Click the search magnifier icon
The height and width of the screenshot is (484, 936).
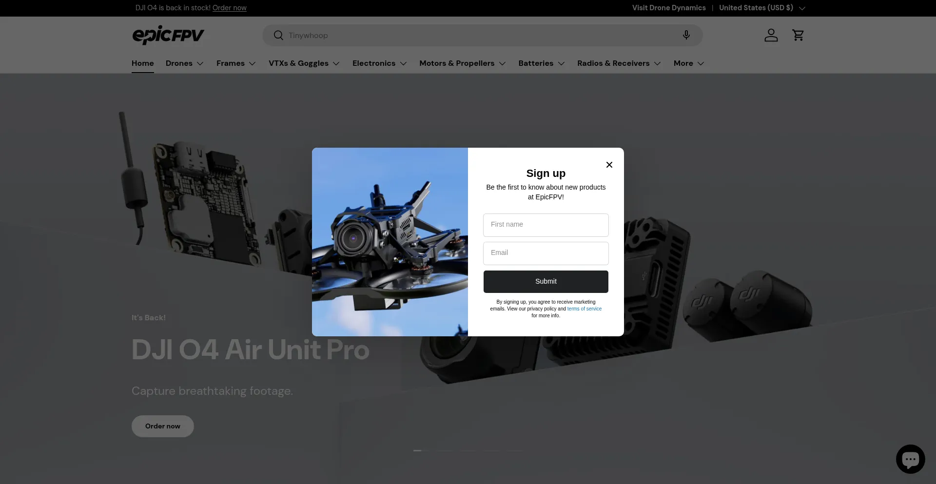coord(278,35)
